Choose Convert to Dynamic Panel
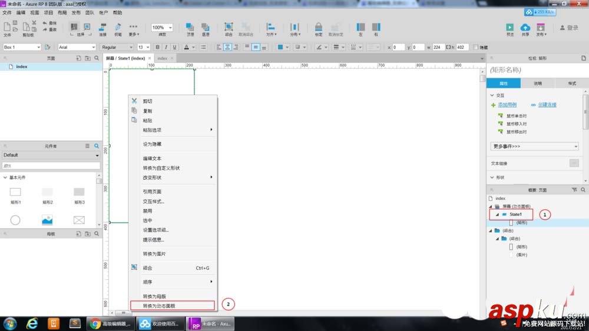 pos(173,306)
